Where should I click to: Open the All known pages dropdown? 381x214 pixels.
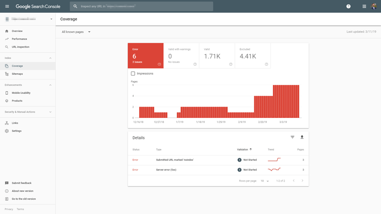click(x=76, y=32)
